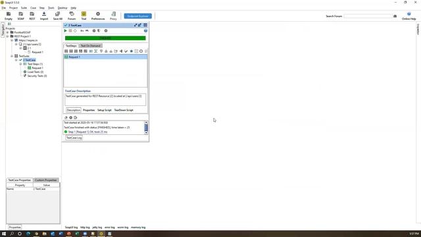Open the Endpoint Explorer
The width and height of the screenshot is (421, 237).
[137, 16]
